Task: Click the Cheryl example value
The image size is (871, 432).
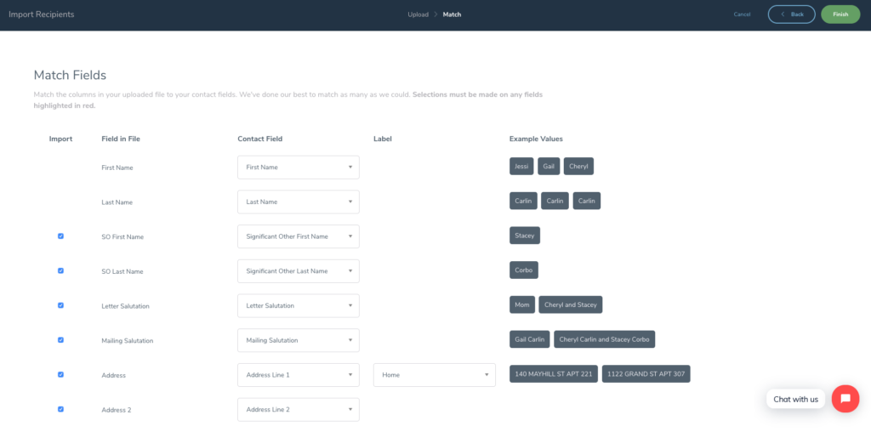Action: point(578,166)
